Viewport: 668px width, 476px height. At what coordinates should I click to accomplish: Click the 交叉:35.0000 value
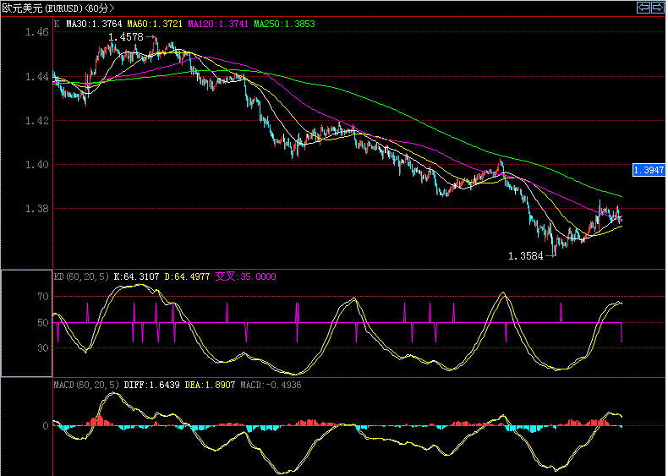click(245, 276)
